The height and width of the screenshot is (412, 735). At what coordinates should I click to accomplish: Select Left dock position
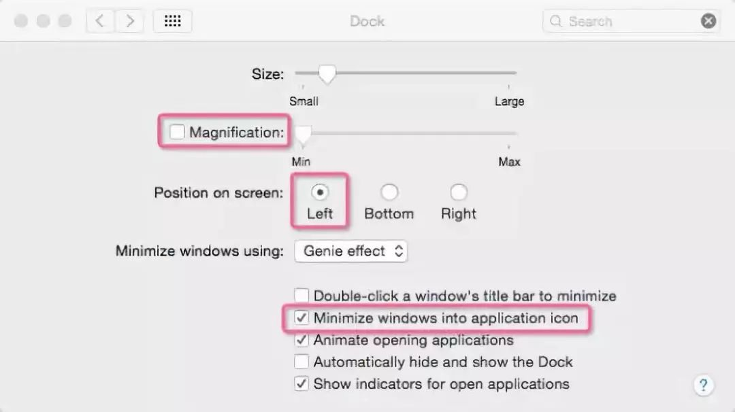(x=319, y=192)
